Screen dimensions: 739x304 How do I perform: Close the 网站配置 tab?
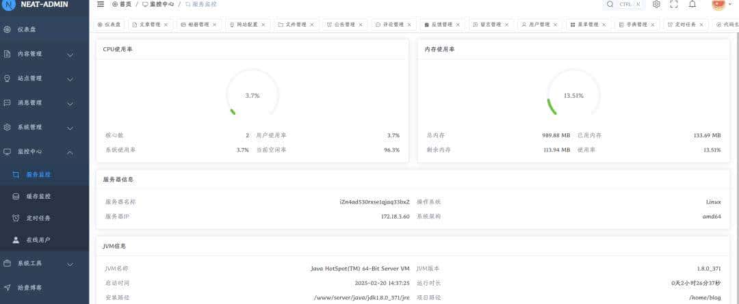263,25
